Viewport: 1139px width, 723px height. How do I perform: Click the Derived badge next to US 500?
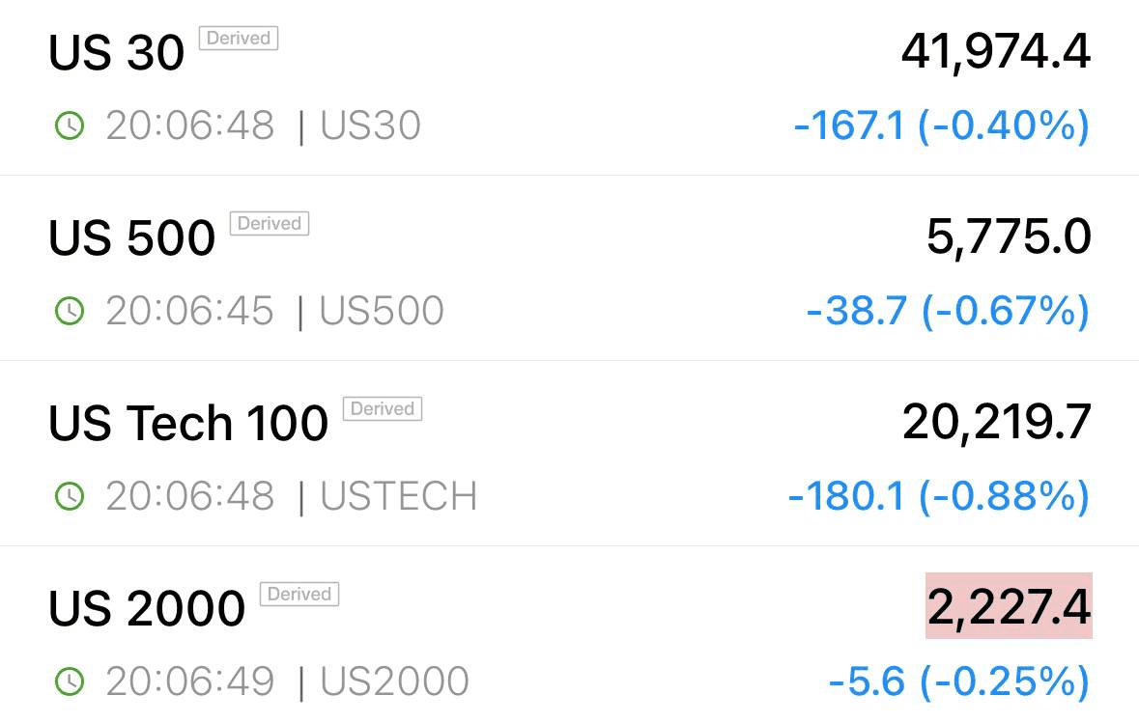pyautogui.click(x=270, y=224)
